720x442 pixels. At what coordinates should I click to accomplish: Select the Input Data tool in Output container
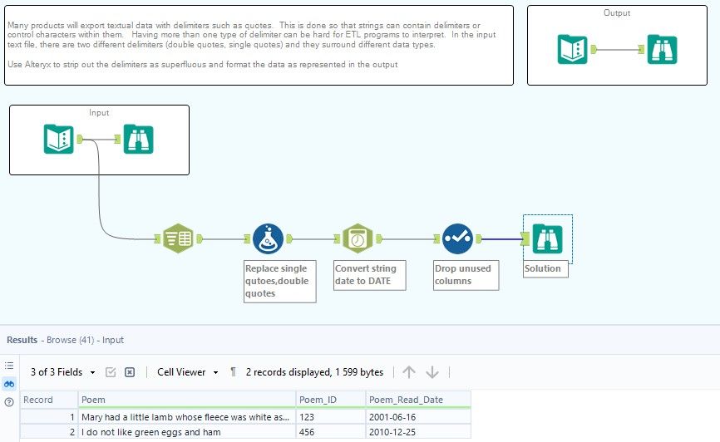(x=573, y=49)
